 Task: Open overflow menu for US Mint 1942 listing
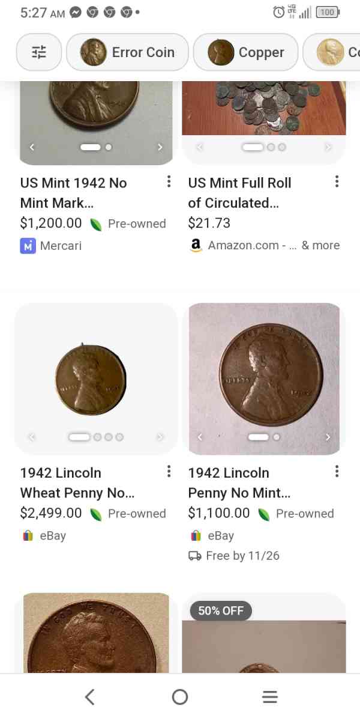pyautogui.click(x=169, y=181)
